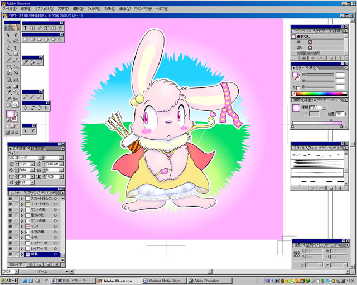This screenshot has height=285, width=357.
Task: Select the Zoom magnifier tool
Action: [16, 105]
